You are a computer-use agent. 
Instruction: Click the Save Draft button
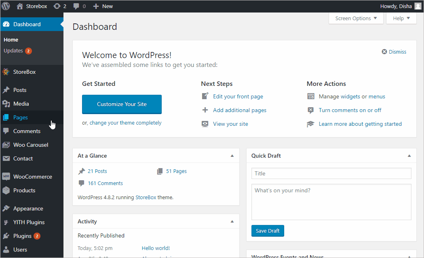coord(268,231)
